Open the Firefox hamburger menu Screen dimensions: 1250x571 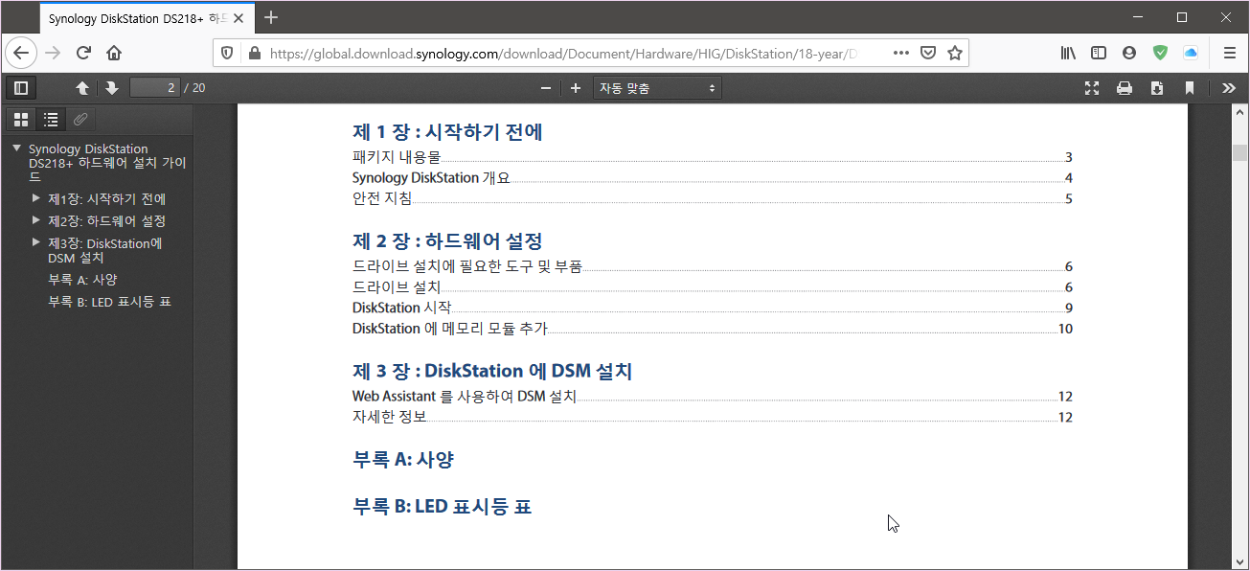tap(1229, 53)
